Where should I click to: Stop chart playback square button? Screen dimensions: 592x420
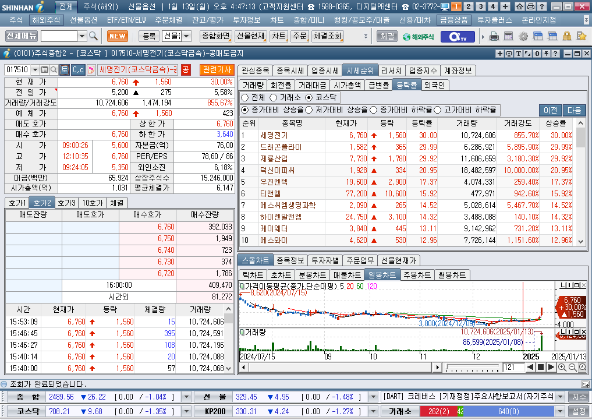tap(541, 367)
